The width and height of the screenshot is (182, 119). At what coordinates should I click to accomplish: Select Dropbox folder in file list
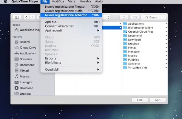131,44
